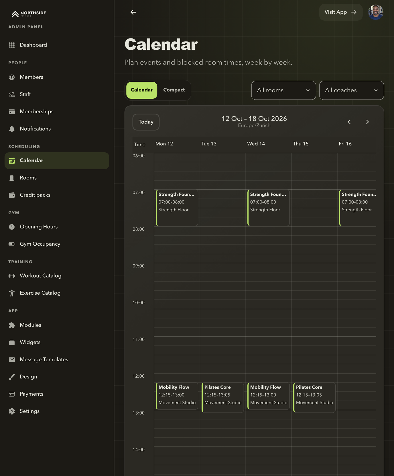
Task: Click the Design brush icon
Action: coord(12,377)
